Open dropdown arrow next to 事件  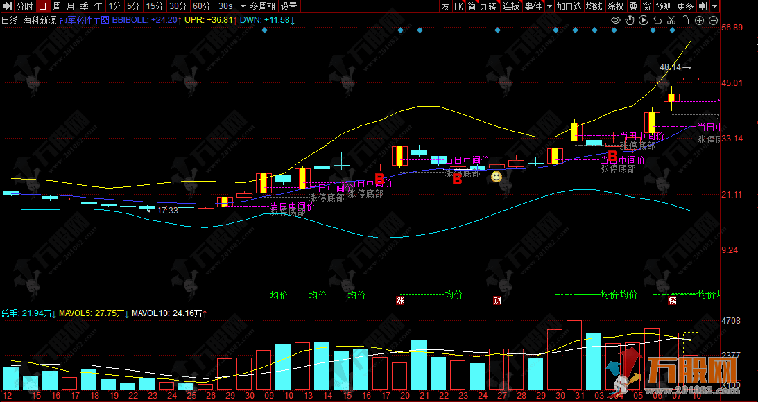click(550, 6)
